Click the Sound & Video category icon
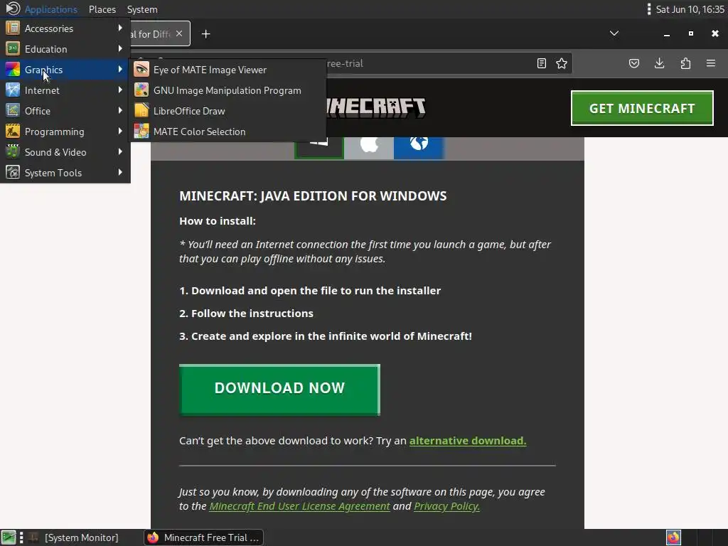This screenshot has height=546, width=728. [13, 152]
